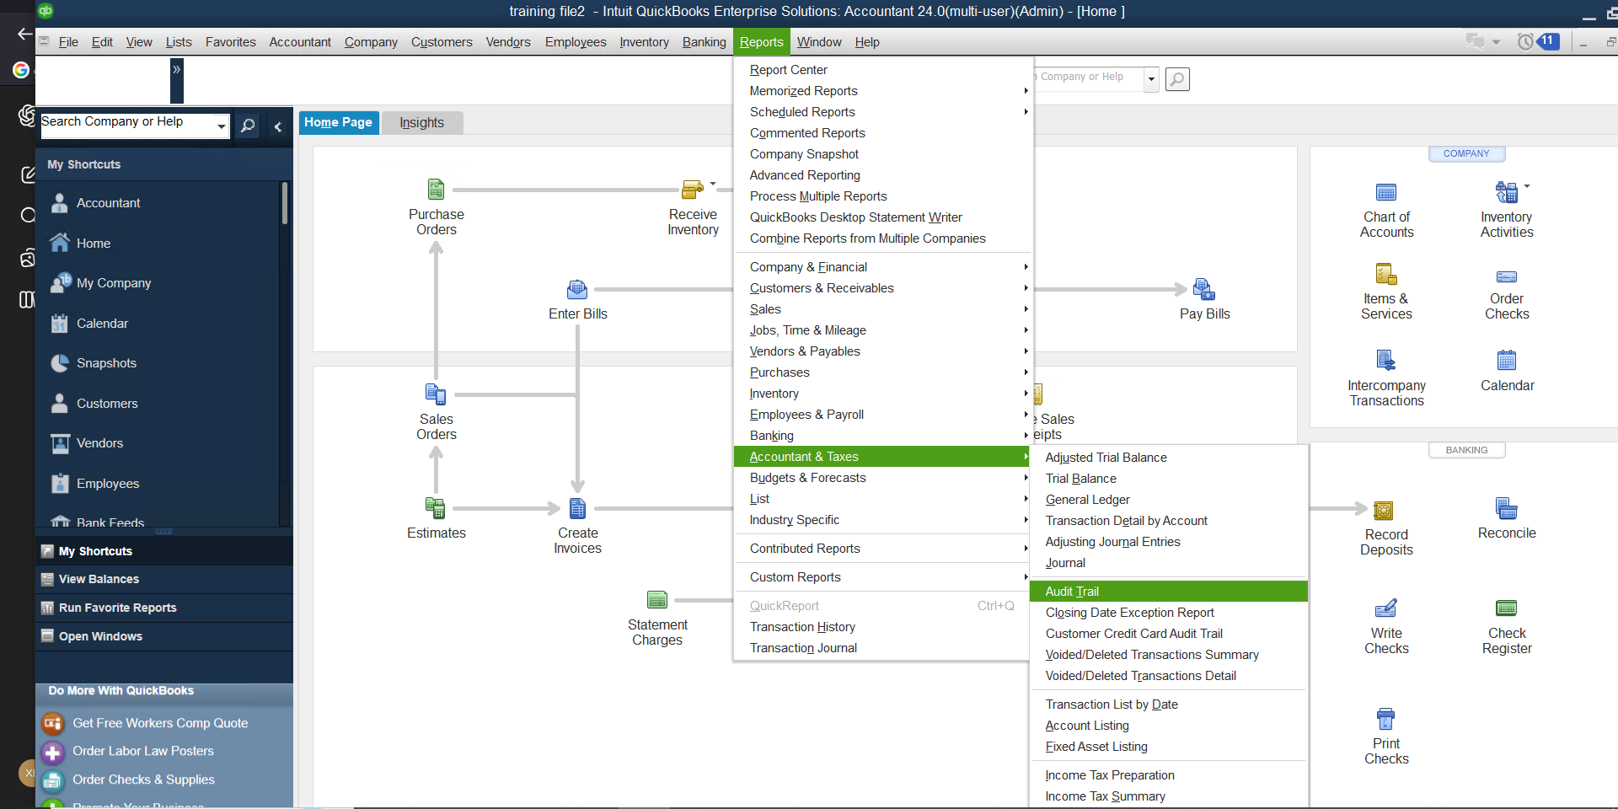Click the reminders clock icon with 11 badge
Image resolution: width=1618 pixels, height=809 pixels.
click(1538, 41)
